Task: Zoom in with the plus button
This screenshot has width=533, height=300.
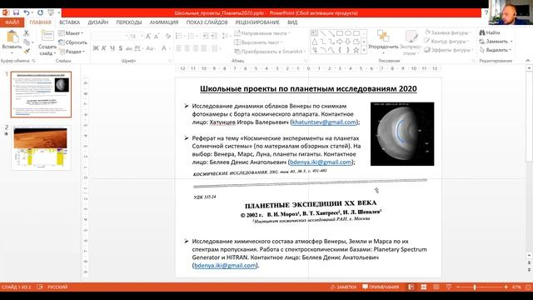Action: click(x=506, y=287)
